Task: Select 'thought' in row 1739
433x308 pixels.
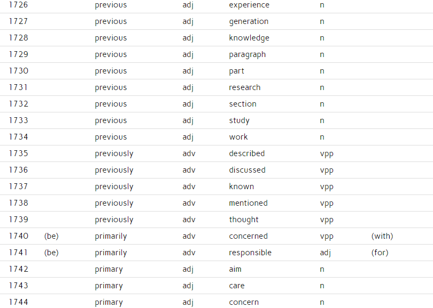Action: [x=244, y=220]
